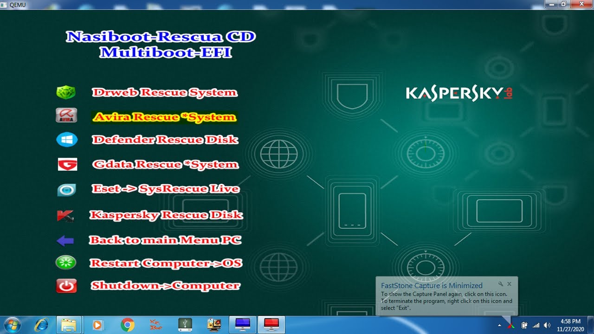
Task: Click the Gdata red G icon
Action: tap(67, 164)
